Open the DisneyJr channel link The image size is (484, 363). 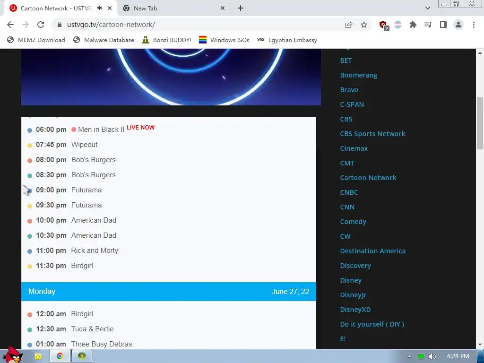(x=353, y=295)
